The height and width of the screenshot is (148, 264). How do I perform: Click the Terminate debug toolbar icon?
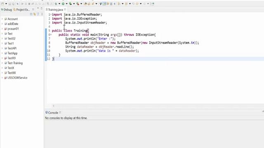click(x=29, y=4)
